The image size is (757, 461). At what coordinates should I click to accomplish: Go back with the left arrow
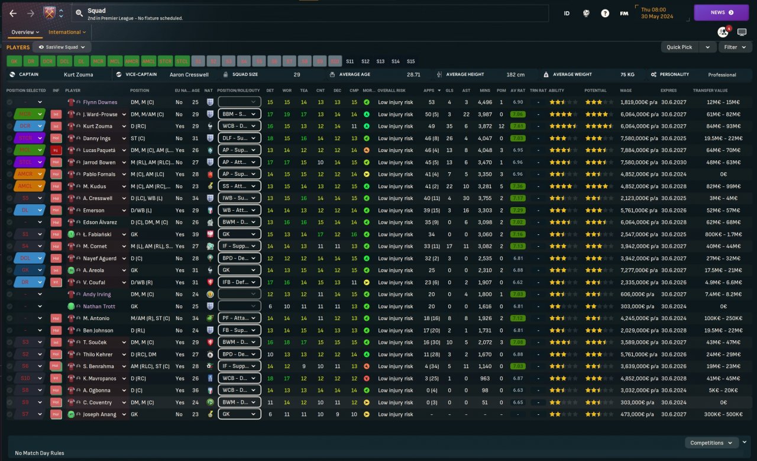[13, 13]
